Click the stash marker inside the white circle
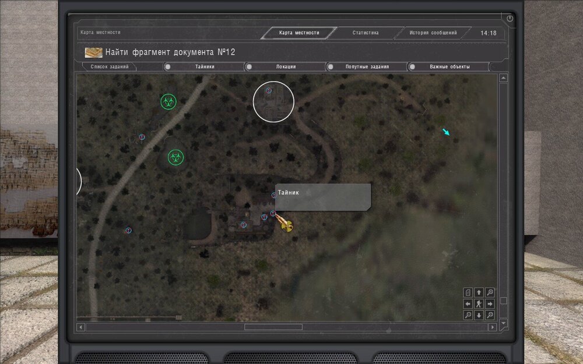The width and height of the screenshot is (583, 364). point(268,90)
